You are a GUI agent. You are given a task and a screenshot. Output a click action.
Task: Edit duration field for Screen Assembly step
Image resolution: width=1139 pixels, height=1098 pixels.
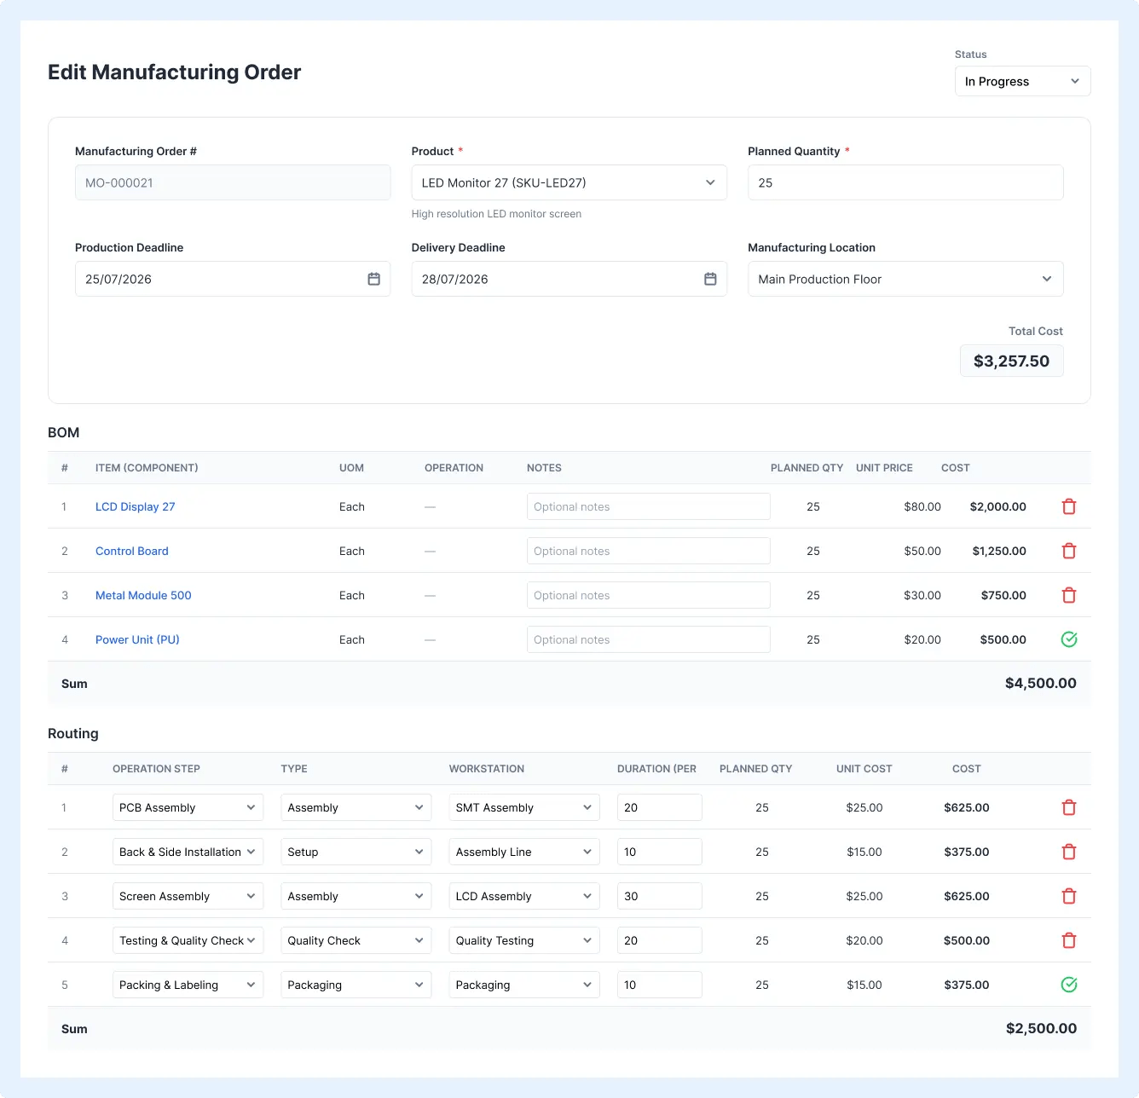click(x=659, y=896)
